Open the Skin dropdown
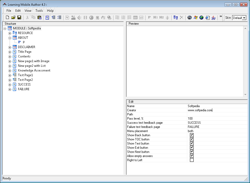 244,18
